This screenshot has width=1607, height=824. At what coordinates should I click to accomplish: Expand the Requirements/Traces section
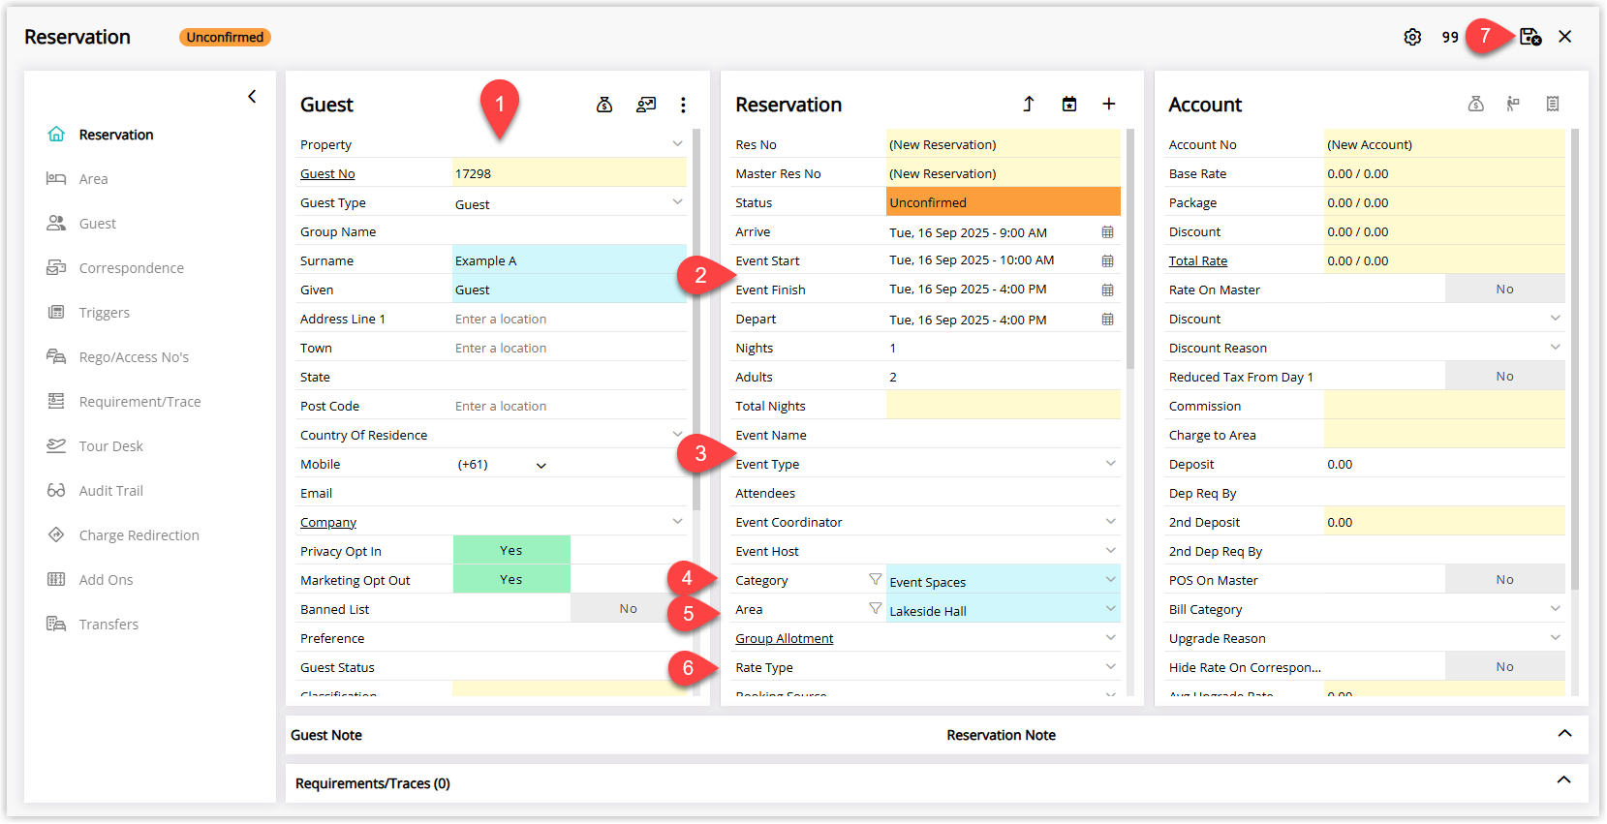tap(1563, 780)
